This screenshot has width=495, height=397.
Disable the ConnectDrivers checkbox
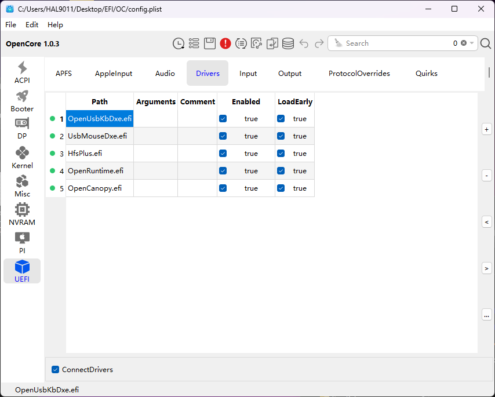coord(56,370)
